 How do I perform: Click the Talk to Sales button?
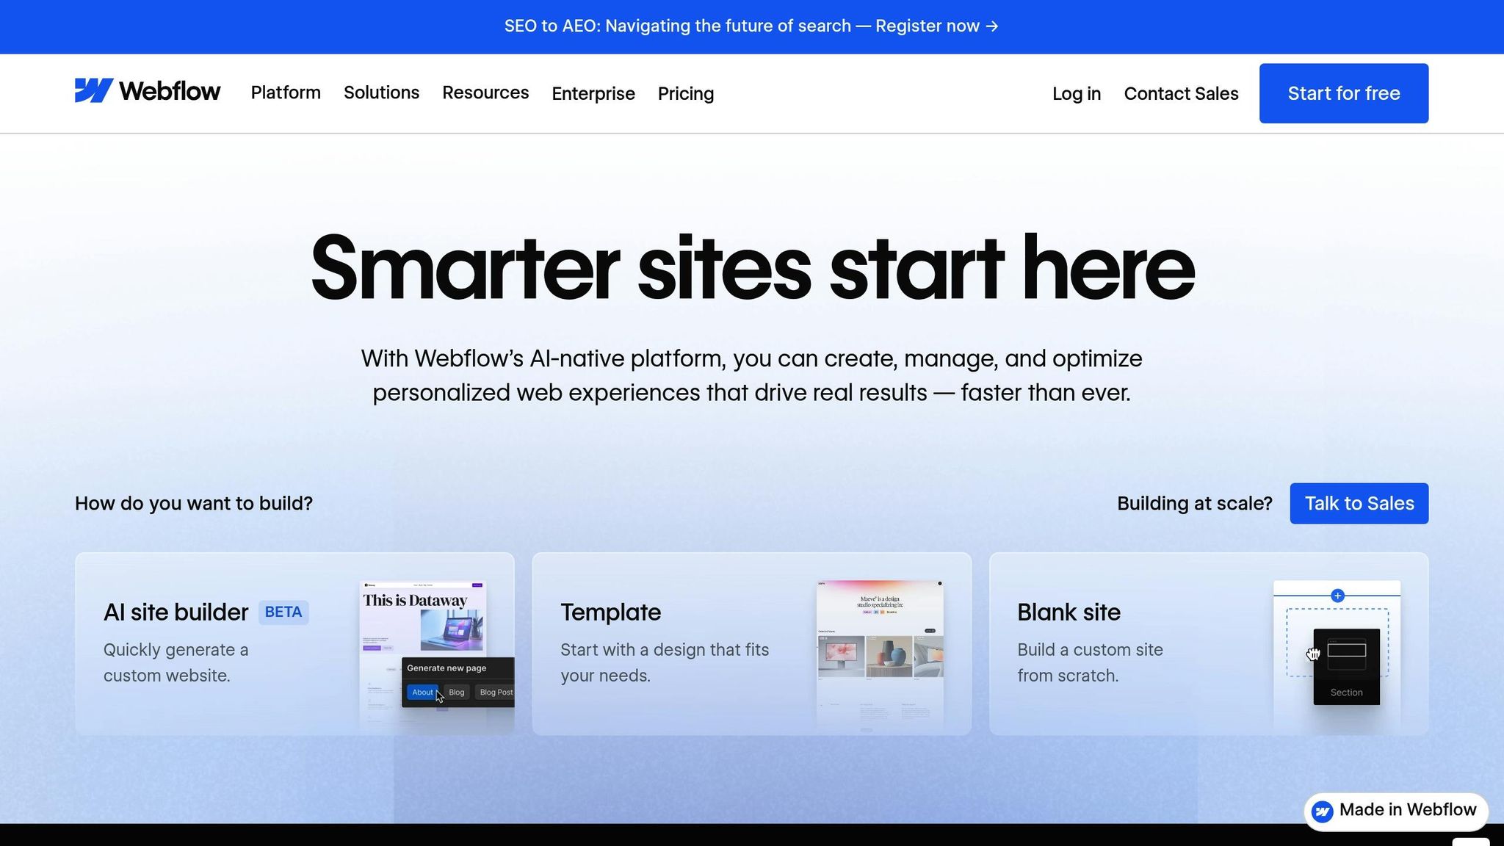[1358, 503]
